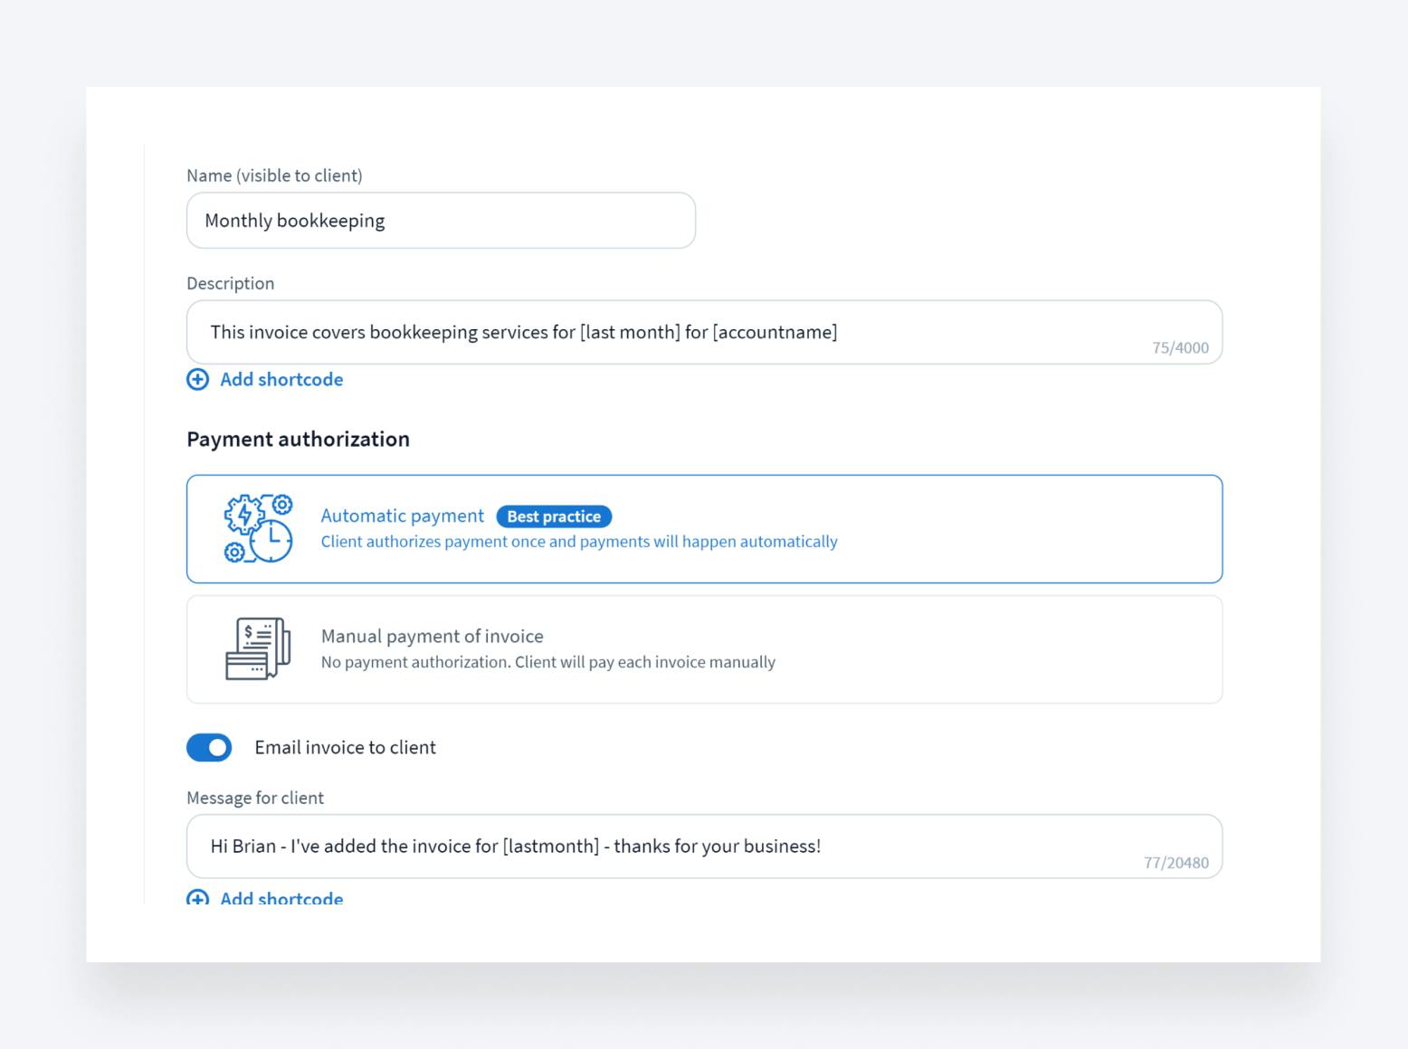Focus the Name field containing Monthly bookkeeping

[x=441, y=221]
